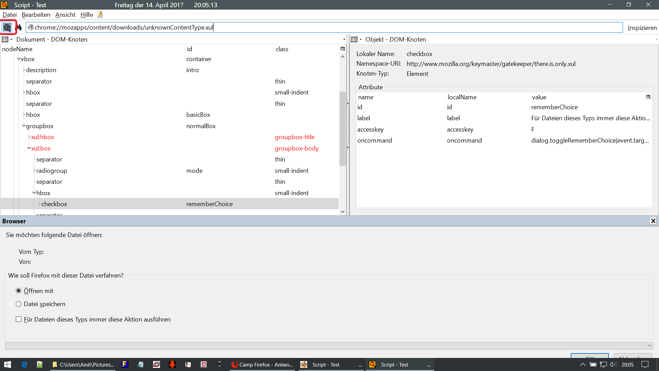The height and width of the screenshot is (371, 659).
Task: Click the element picker (select node by click) icon
Action: tap(7, 27)
